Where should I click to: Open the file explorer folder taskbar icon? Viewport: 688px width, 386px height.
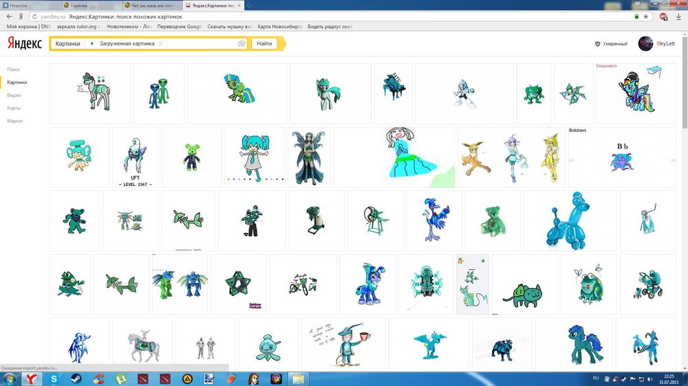click(299, 379)
